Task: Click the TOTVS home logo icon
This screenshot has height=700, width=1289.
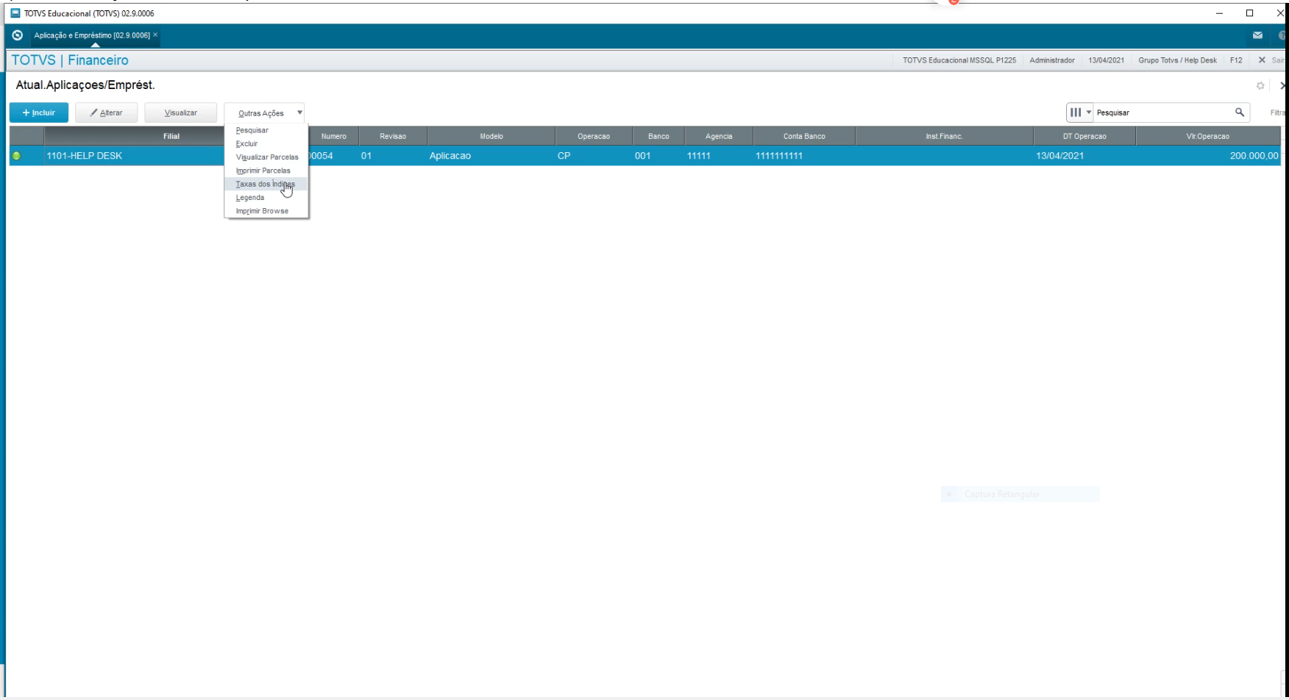Action: coord(18,35)
